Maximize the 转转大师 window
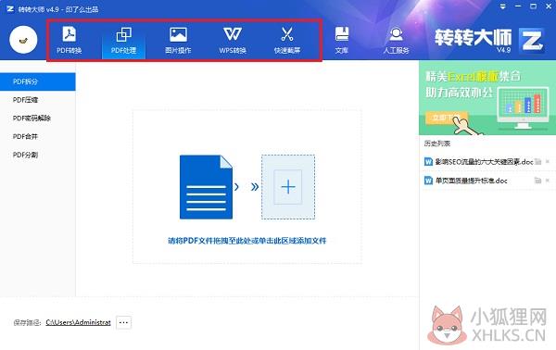556x350 pixels. point(533,6)
